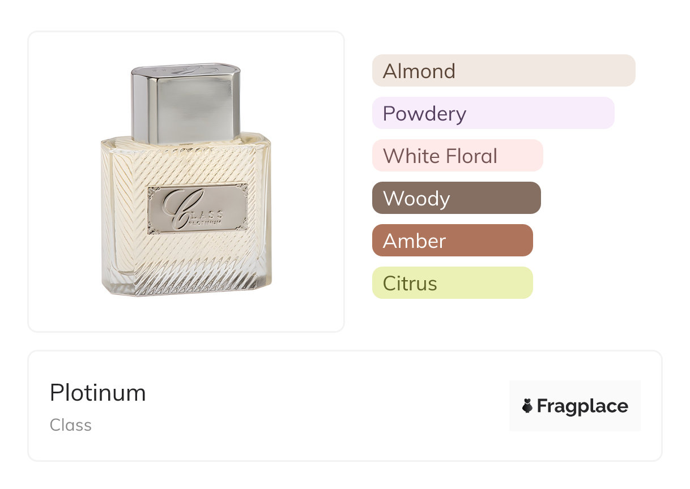Open the Plotinum fragrance title
The width and height of the screenshot is (690, 489).
coord(98,393)
